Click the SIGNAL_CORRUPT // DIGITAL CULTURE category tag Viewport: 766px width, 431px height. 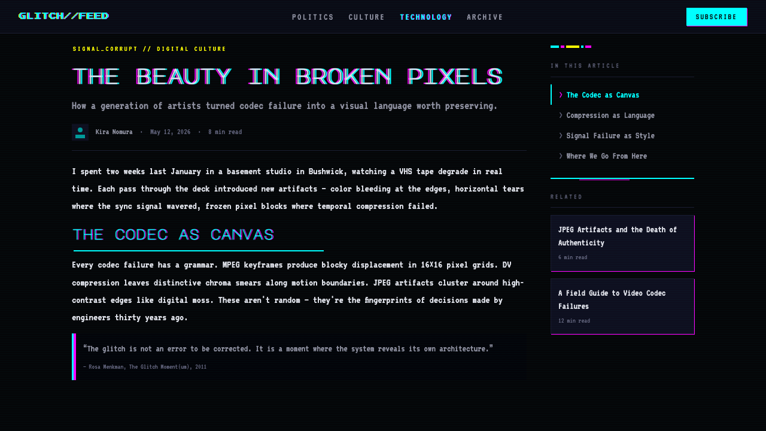pyautogui.click(x=150, y=49)
